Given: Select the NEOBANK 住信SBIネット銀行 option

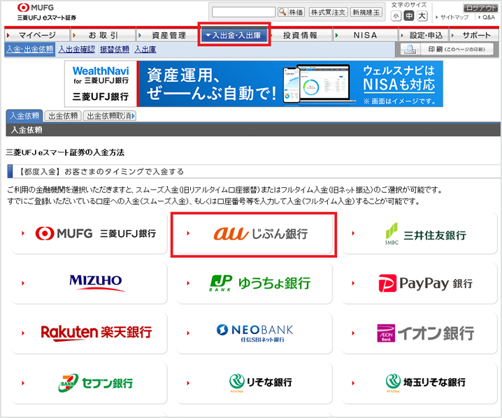Looking at the screenshot, I should (254, 333).
